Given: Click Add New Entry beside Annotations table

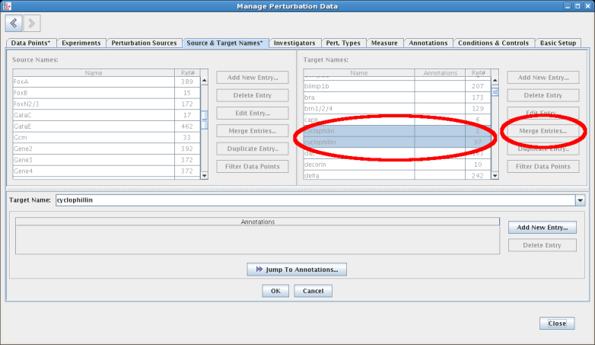Looking at the screenshot, I should point(542,228).
